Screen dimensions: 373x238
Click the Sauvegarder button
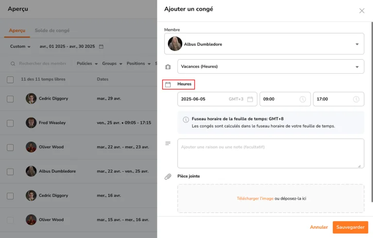point(350,227)
